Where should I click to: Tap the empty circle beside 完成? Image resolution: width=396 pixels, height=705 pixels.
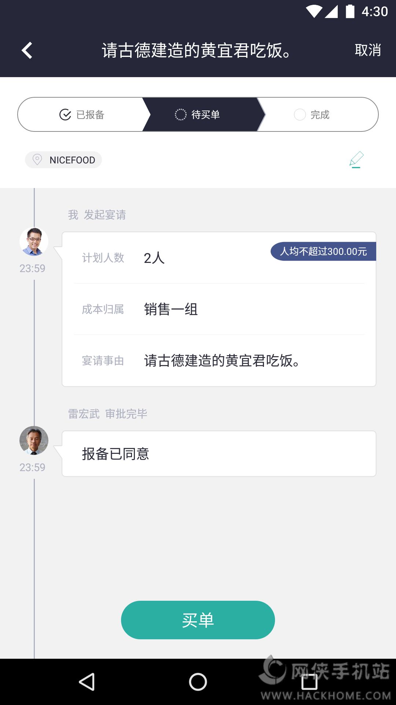click(x=300, y=115)
